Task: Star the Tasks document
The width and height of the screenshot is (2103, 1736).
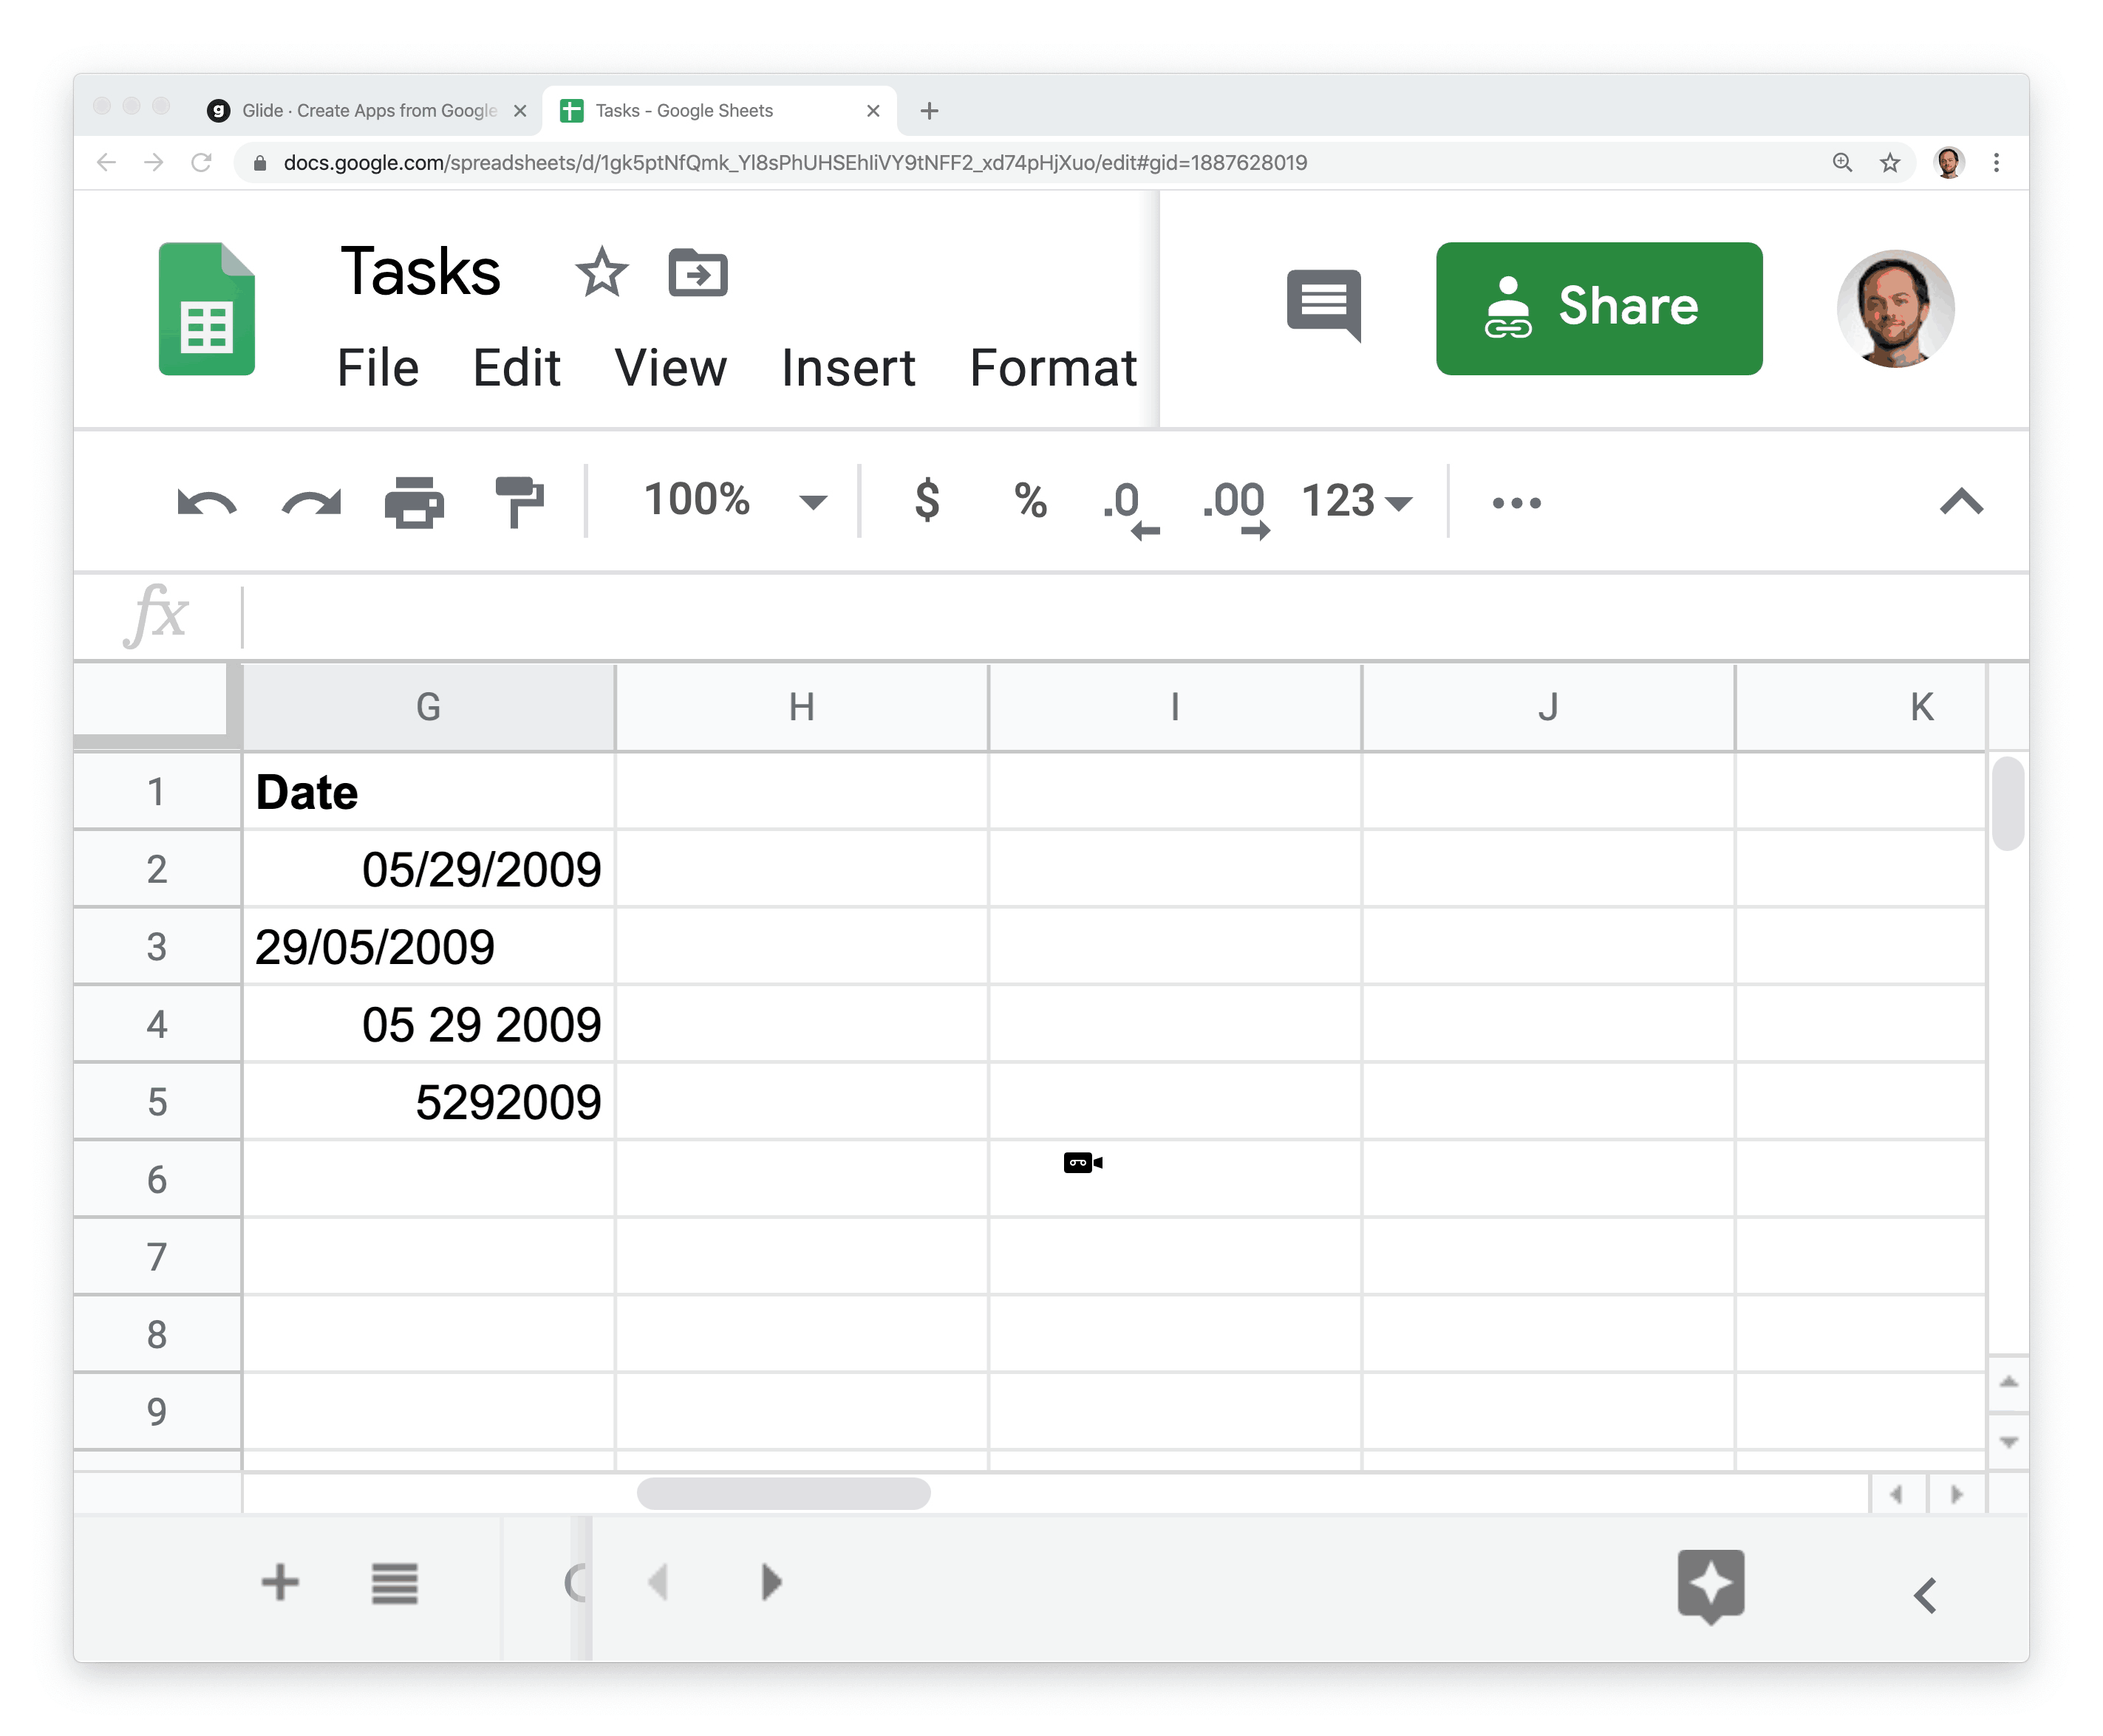Action: click(x=601, y=272)
